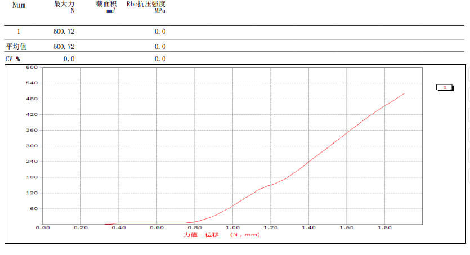This screenshot has width=470, height=255.
Task: Click the 300 label on the Y axis
Action: coord(32,146)
